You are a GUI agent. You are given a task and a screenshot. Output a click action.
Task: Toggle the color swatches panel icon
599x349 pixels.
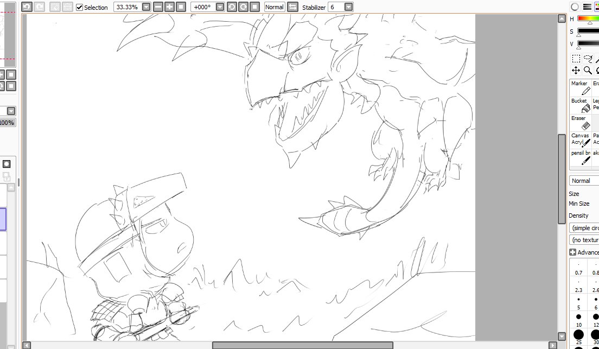pyautogui.click(x=597, y=7)
